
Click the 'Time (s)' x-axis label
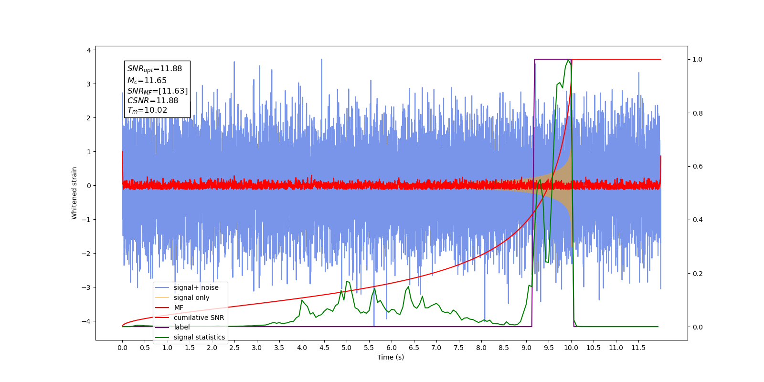click(391, 357)
